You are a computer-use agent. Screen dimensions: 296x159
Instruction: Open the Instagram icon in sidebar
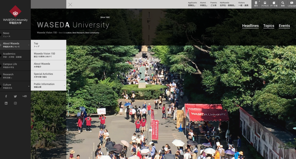15,103
